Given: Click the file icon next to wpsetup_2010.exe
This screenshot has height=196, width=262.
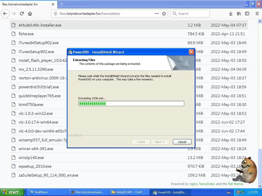Looking at the screenshot, I should point(14,166).
